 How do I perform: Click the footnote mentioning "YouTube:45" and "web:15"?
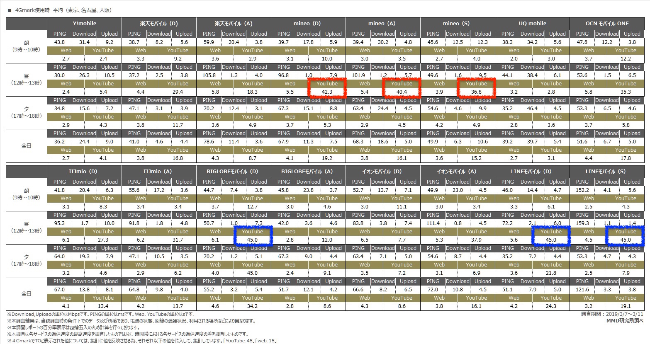[x=142, y=341]
